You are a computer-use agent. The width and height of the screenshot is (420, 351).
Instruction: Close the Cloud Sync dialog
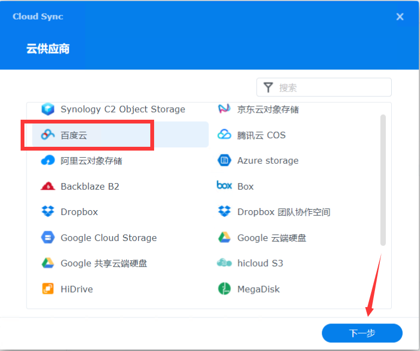(400, 17)
